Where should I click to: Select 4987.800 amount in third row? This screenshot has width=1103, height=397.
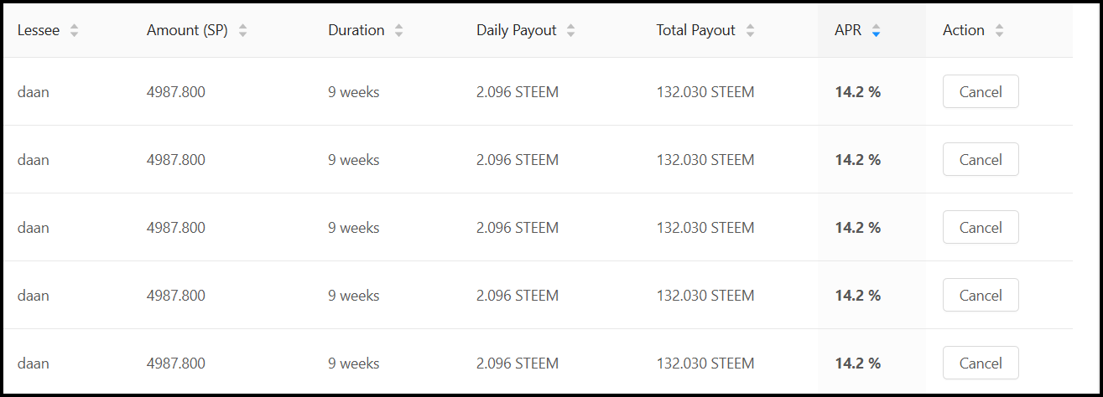(x=176, y=228)
